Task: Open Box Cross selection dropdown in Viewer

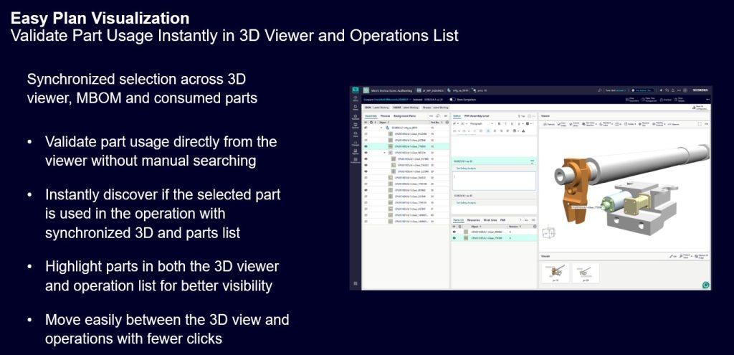Action: pyautogui.click(x=589, y=124)
